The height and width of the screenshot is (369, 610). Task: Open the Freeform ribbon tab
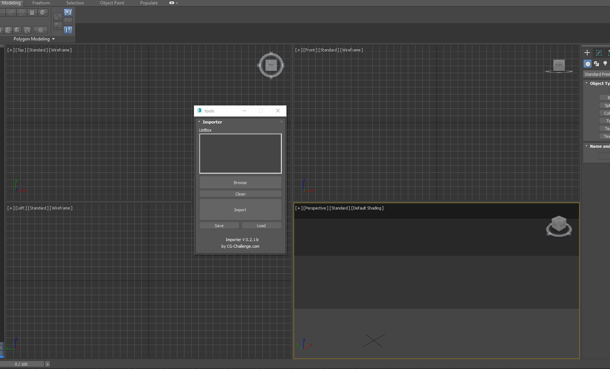41,3
